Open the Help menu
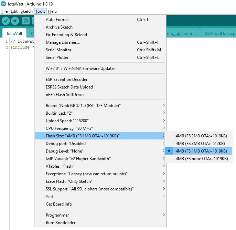The width and height of the screenshot is (236, 230). [52, 11]
